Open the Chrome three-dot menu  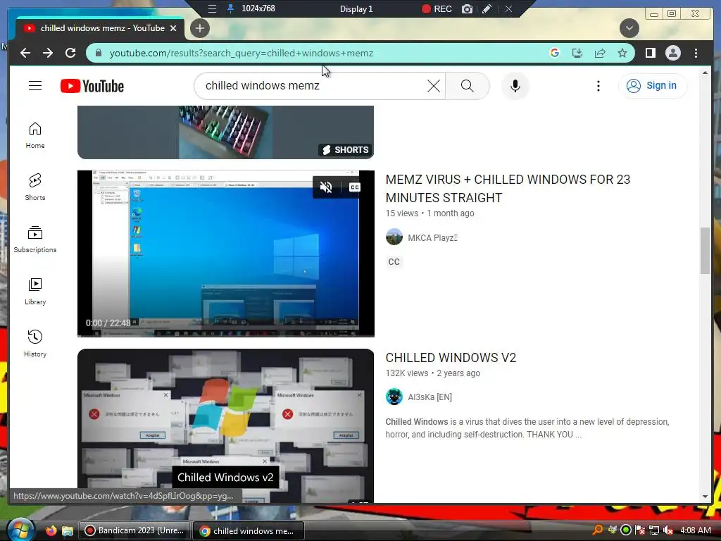696,54
